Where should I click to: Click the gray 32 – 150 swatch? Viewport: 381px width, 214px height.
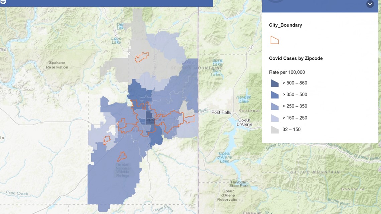[x=274, y=130]
